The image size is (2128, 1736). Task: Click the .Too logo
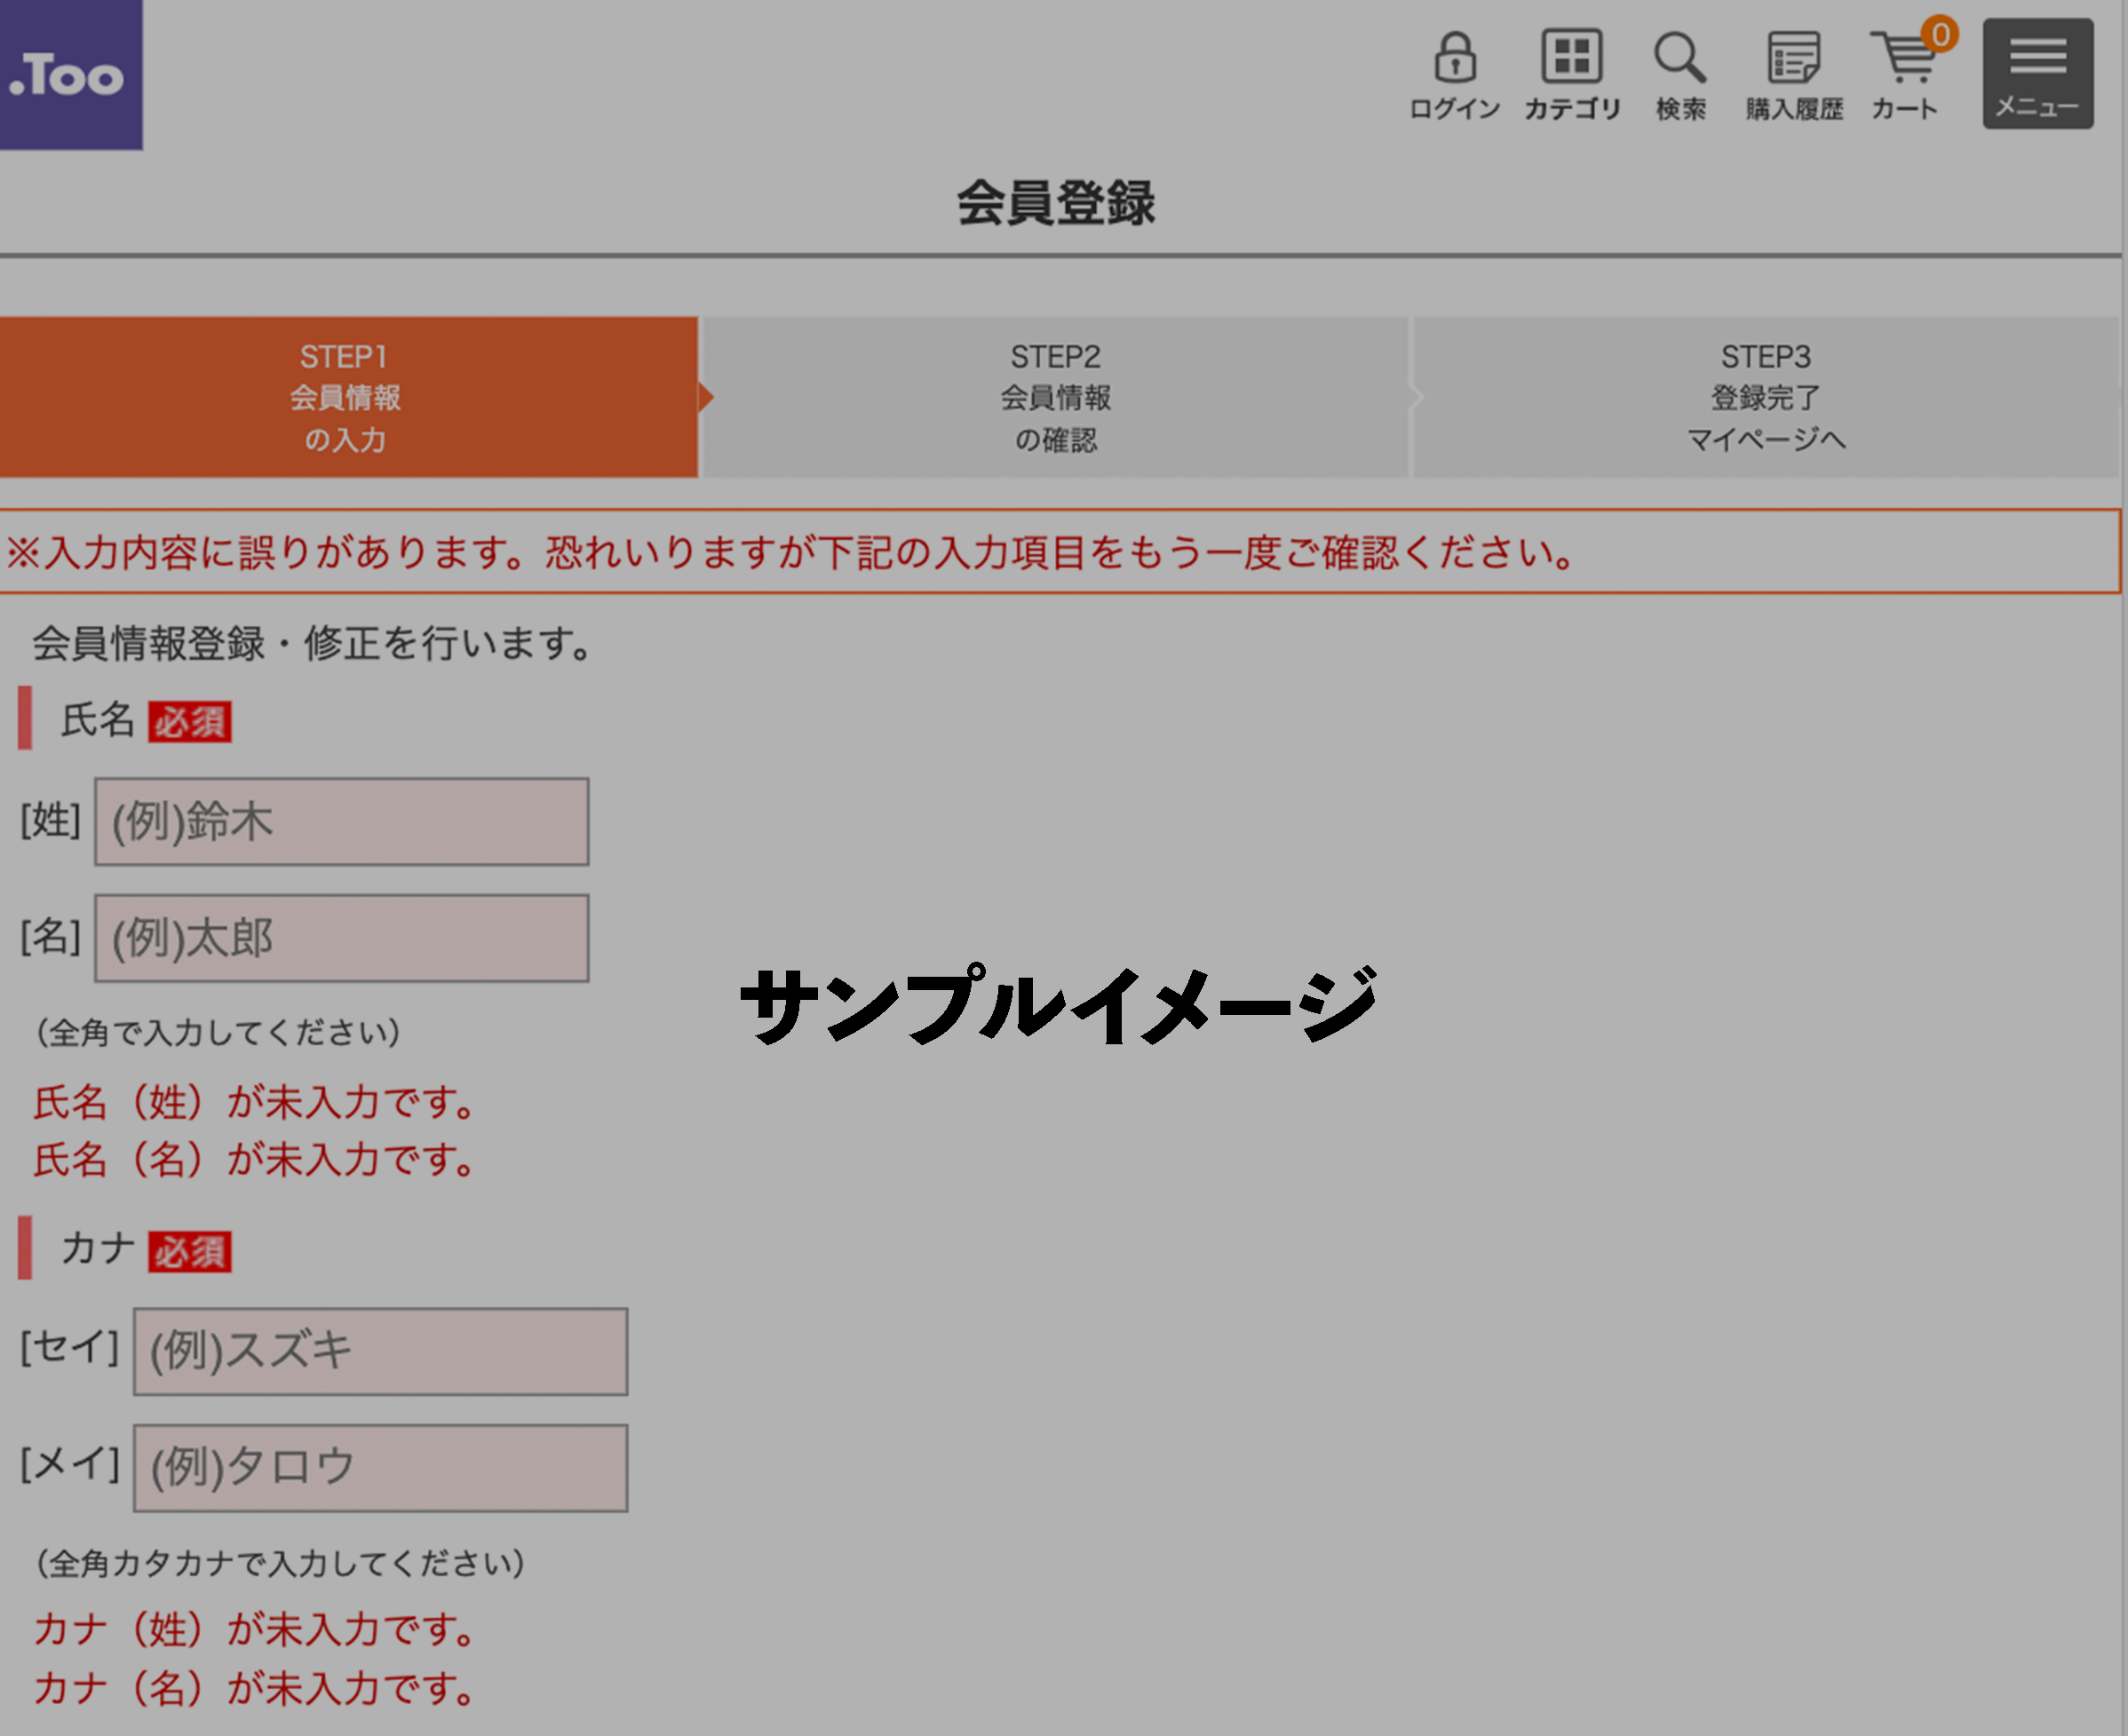click(x=70, y=75)
